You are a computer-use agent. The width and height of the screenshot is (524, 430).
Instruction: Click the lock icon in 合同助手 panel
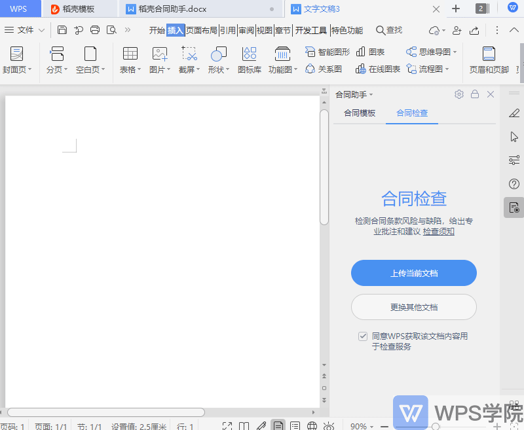475,94
